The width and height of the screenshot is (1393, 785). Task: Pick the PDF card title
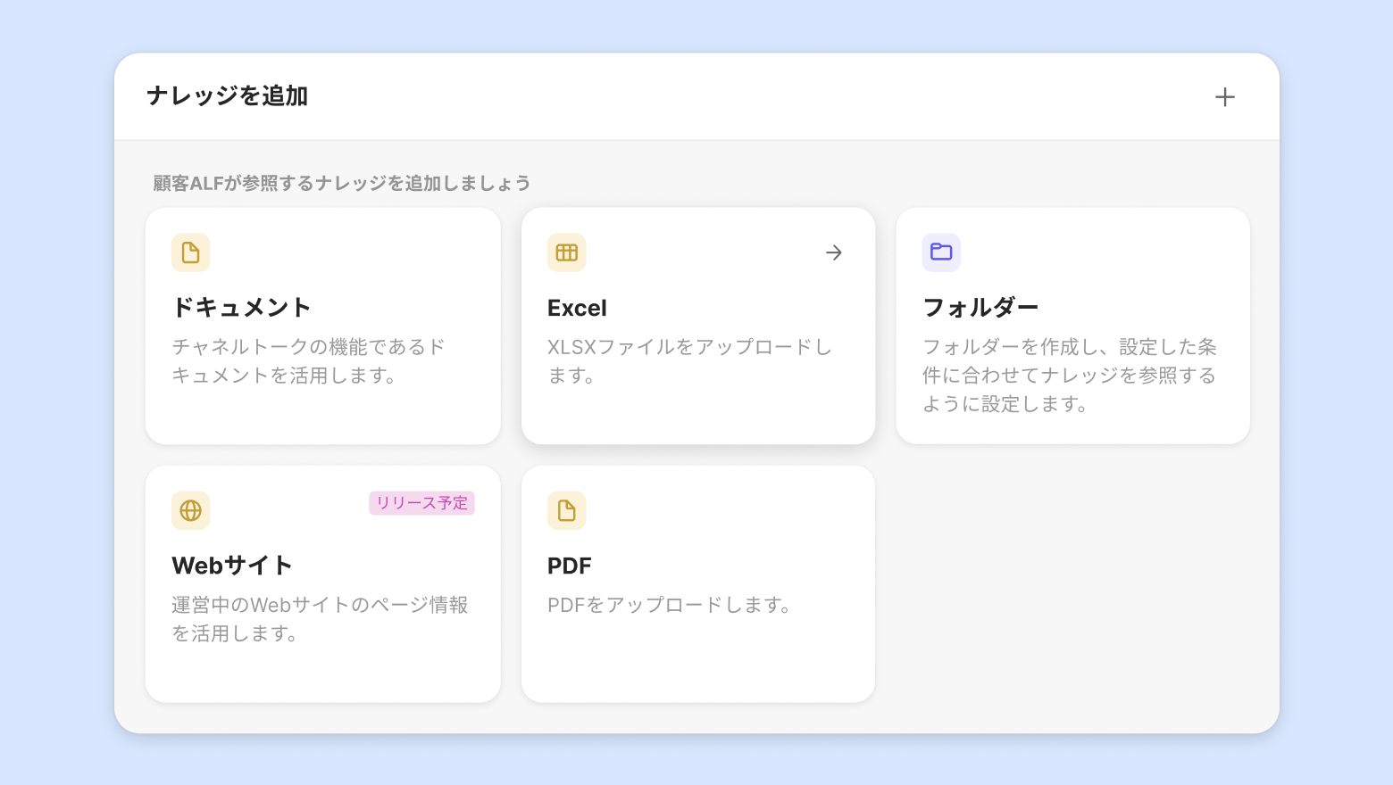[x=570, y=566]
